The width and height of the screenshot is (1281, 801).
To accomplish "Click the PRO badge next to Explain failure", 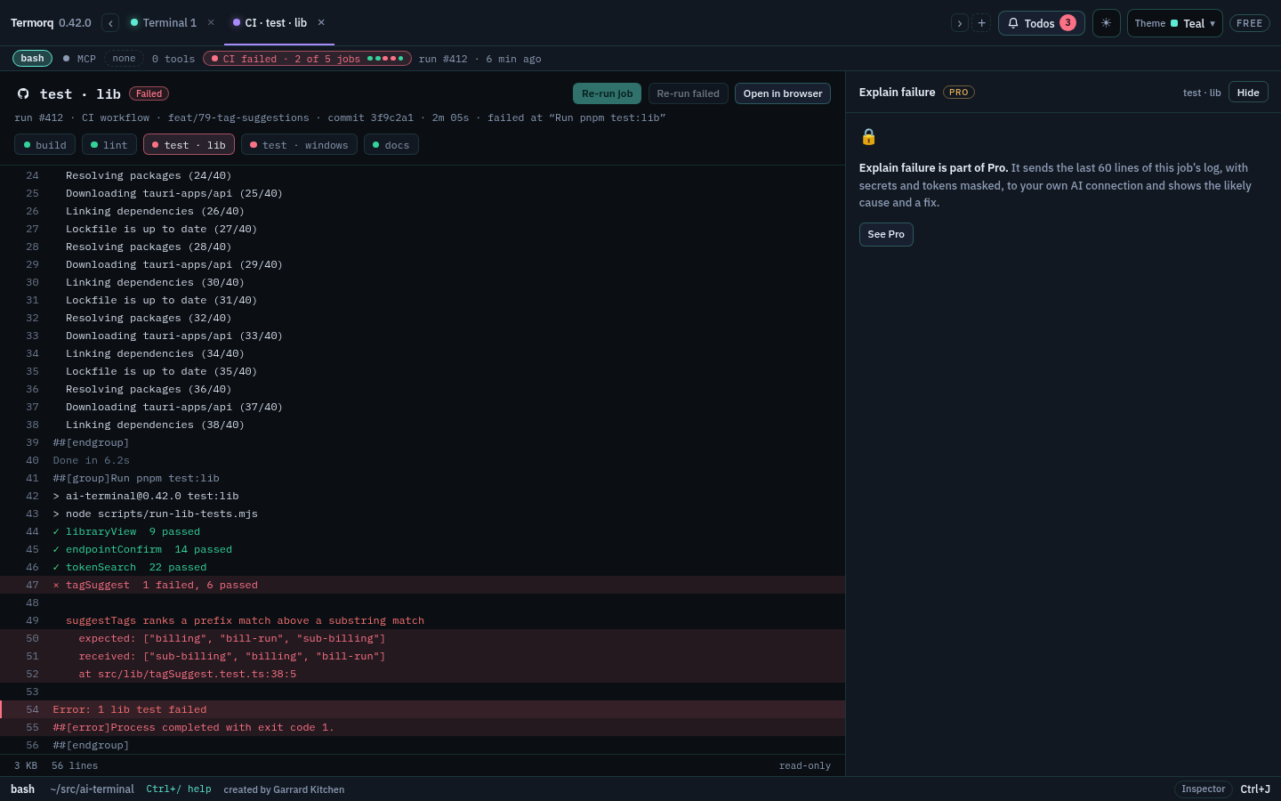I will [958, 93].
